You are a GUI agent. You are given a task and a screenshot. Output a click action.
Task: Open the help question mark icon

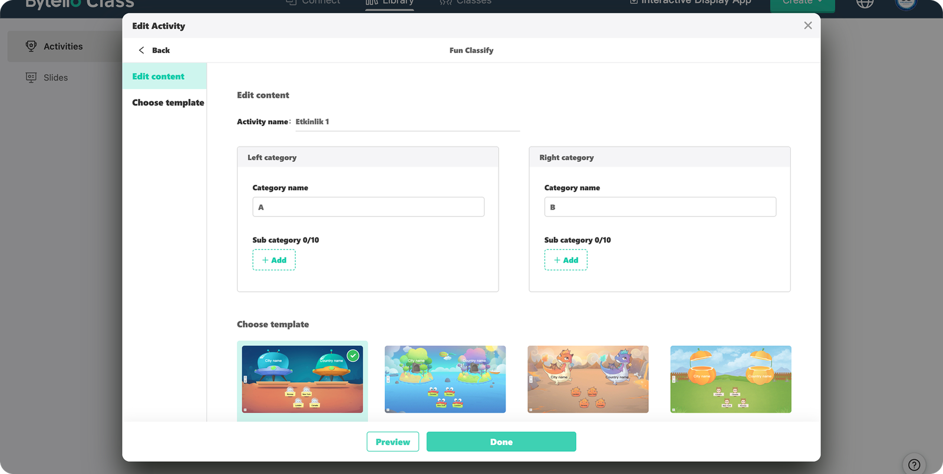pos(914,465)
